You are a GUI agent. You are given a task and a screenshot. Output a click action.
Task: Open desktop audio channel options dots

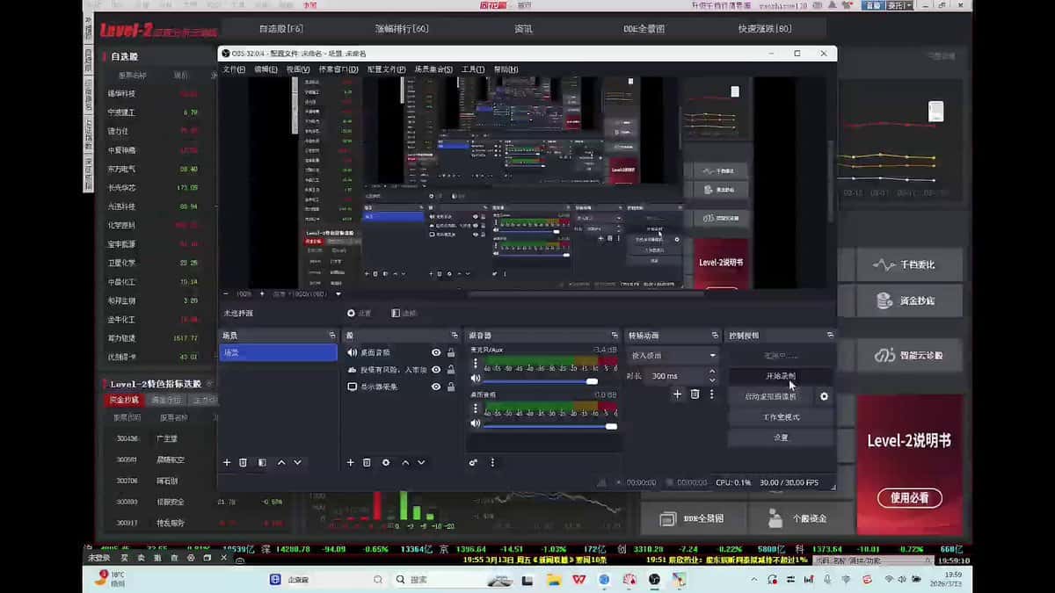tap(476, 408)
